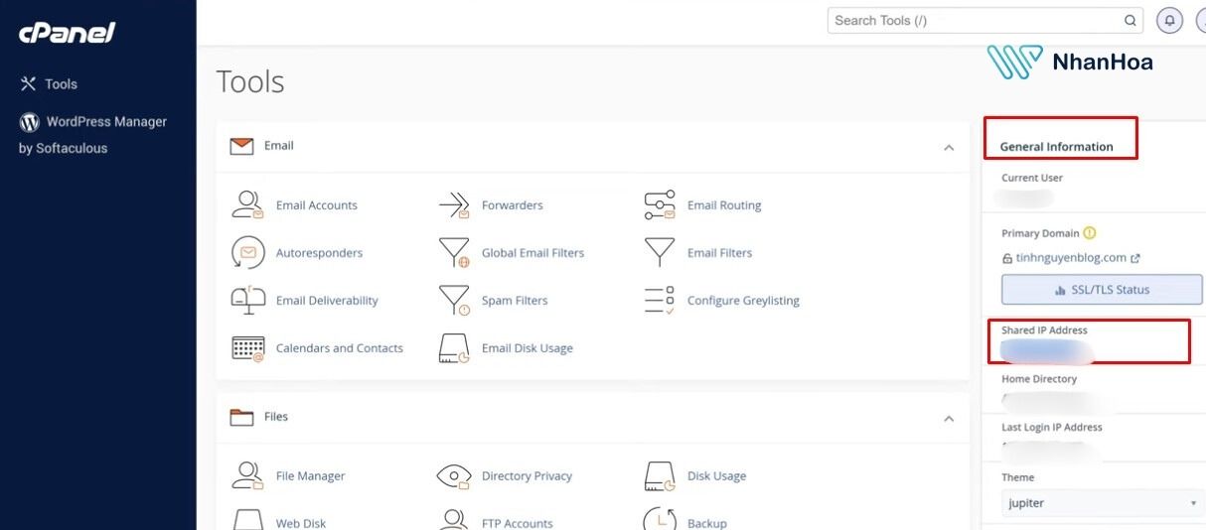Collapse the Files section chevron

click(x=949, y=419)
